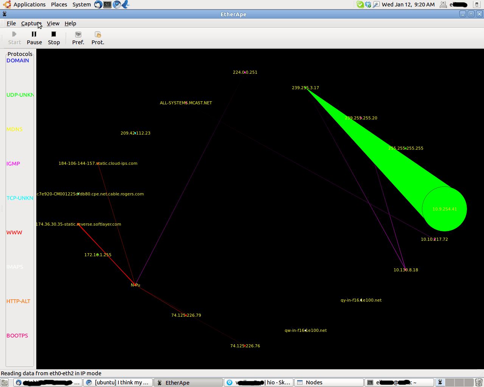Click the EtherApe window menu icon
Image resolution: width=484 pixels, height=387 pixels.
[x=5, y=14]
